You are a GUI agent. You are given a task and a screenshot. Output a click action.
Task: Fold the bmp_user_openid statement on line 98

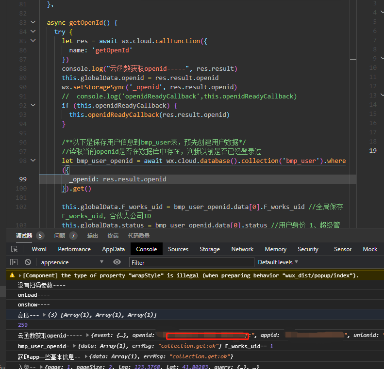tap(33, 160)
